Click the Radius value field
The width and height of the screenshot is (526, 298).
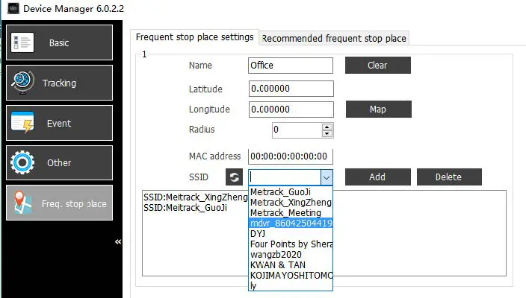coord(297,130)
